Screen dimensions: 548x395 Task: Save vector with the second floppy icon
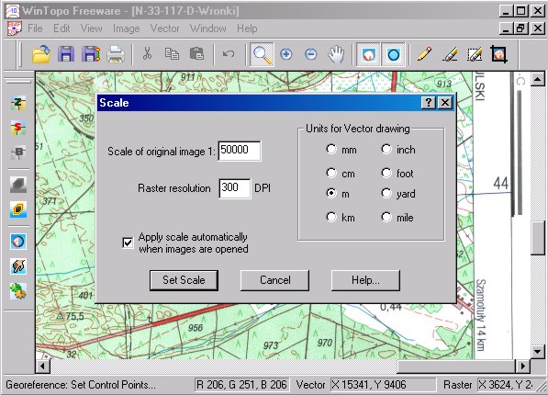point(91,54)
